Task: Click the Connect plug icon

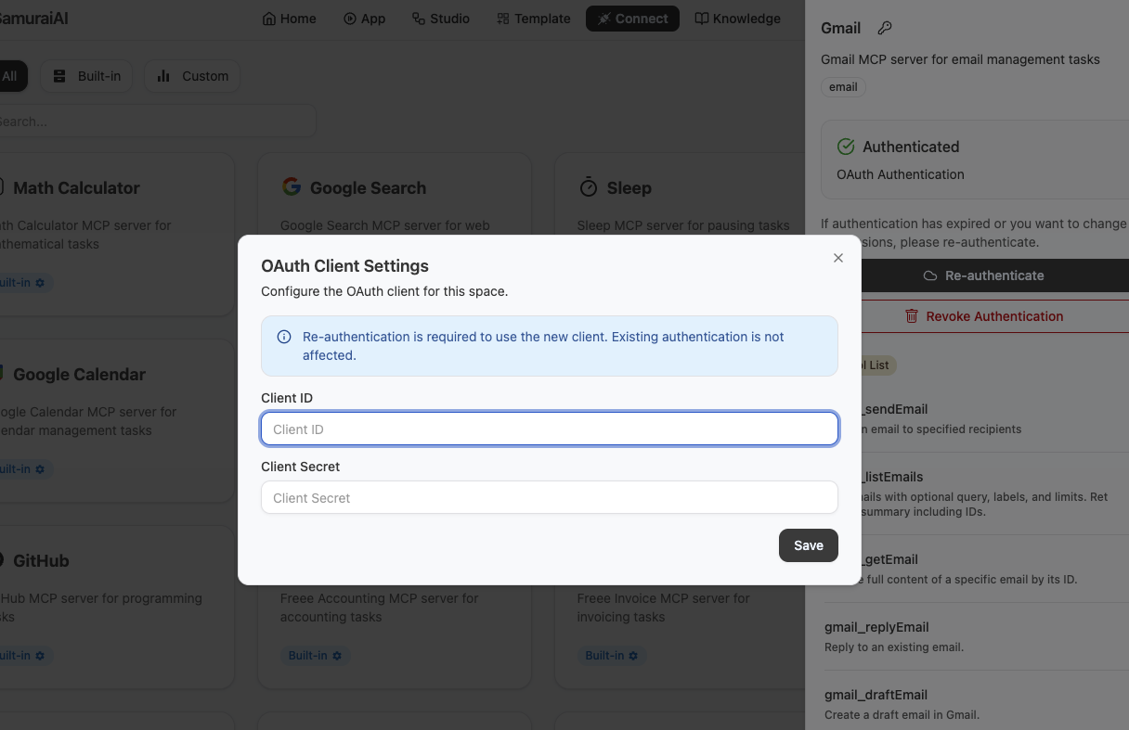Action: click(x=604, y=19)
